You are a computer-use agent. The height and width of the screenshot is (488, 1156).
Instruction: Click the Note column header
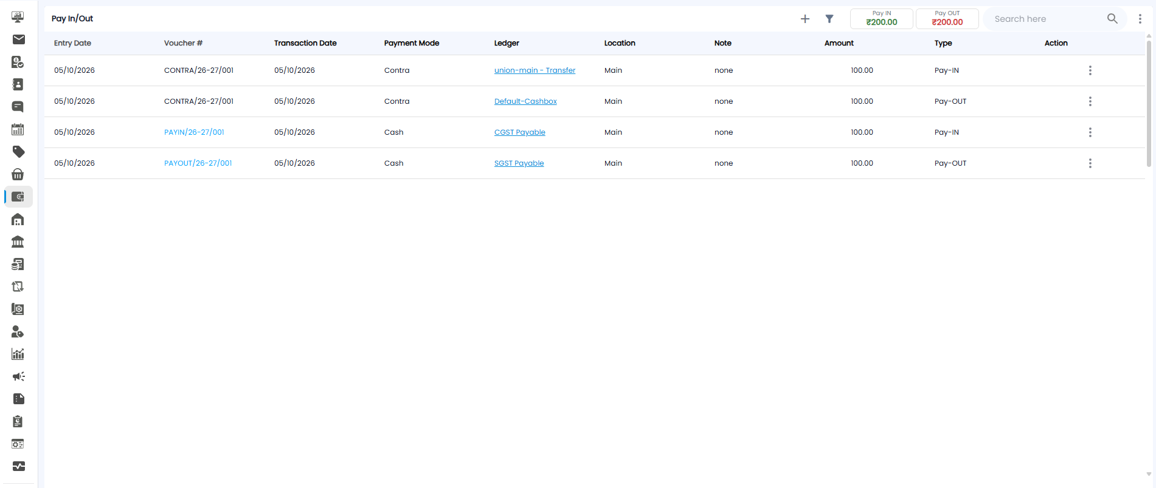coord(723,43)
